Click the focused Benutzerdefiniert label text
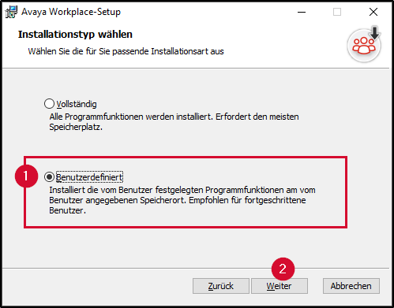This screenshot has height=308, width=394. coord(89,177)
